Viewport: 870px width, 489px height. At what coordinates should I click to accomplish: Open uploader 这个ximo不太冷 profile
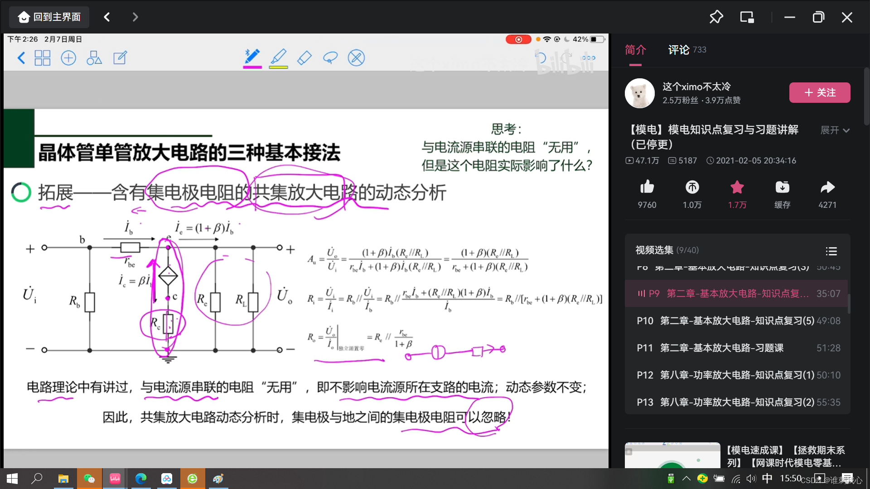(x=696, y=86)
